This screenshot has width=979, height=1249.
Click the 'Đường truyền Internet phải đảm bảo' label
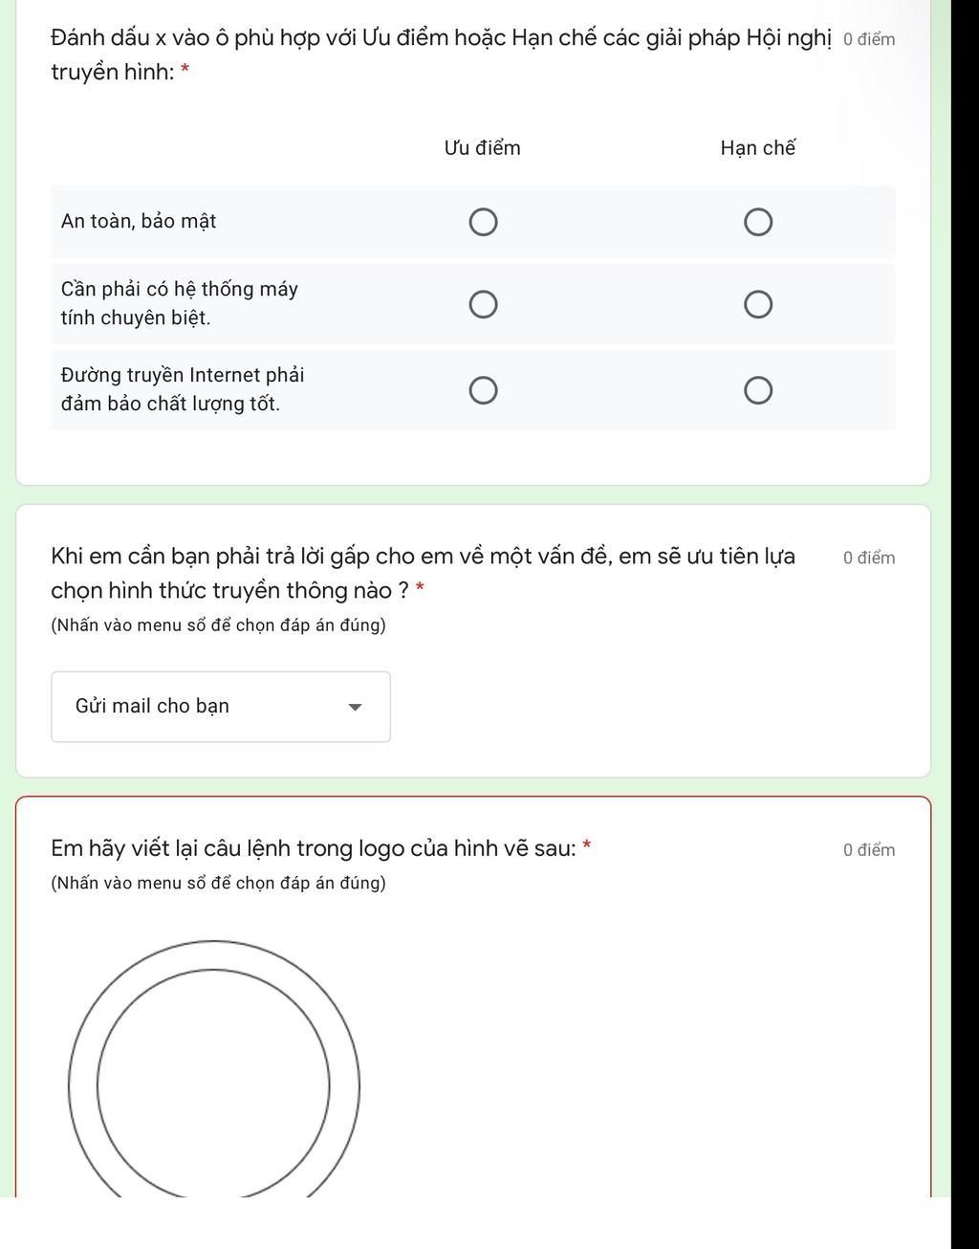pyautogui.click(x=183, y=389)
